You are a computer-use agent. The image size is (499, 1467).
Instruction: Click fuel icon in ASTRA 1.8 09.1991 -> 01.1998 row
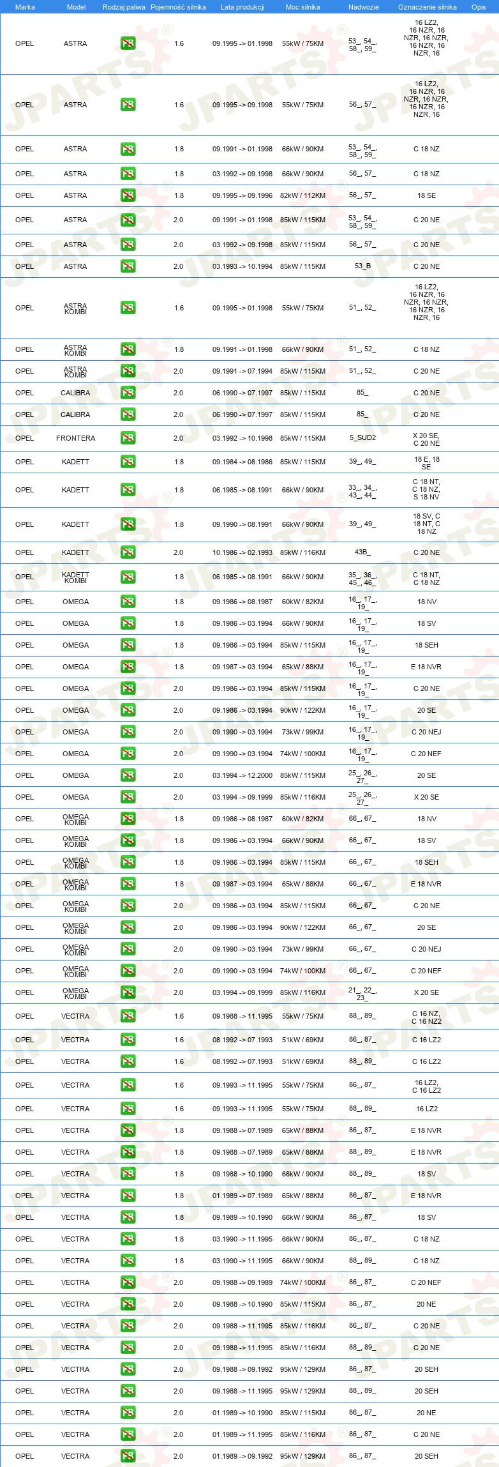coord(128,149)
